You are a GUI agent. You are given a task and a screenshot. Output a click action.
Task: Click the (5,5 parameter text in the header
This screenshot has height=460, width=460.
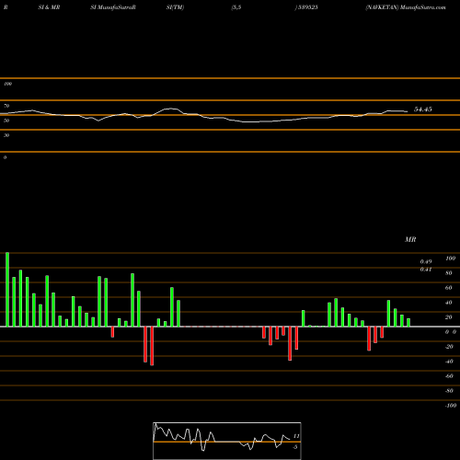click(236, 7)
